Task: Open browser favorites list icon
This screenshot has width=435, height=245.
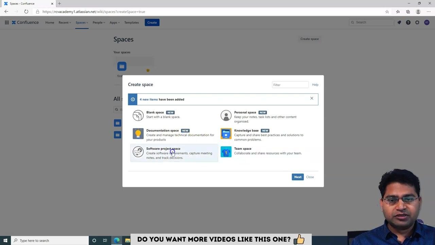Action: pyautogui.click(x=398, y=12)
